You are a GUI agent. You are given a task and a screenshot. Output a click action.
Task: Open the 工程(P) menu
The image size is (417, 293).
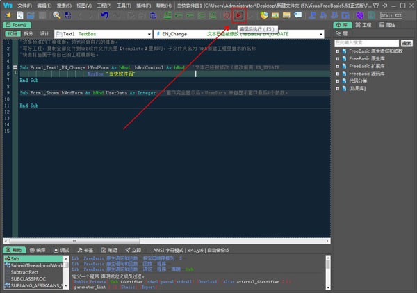(x=103, y=4)
